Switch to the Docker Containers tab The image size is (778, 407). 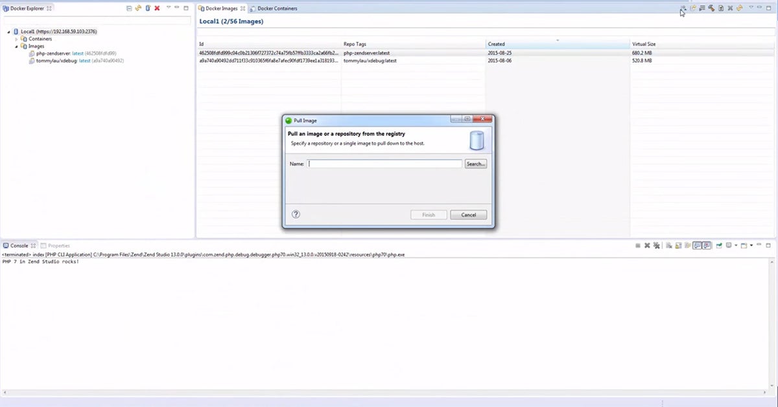pos(277,8)
